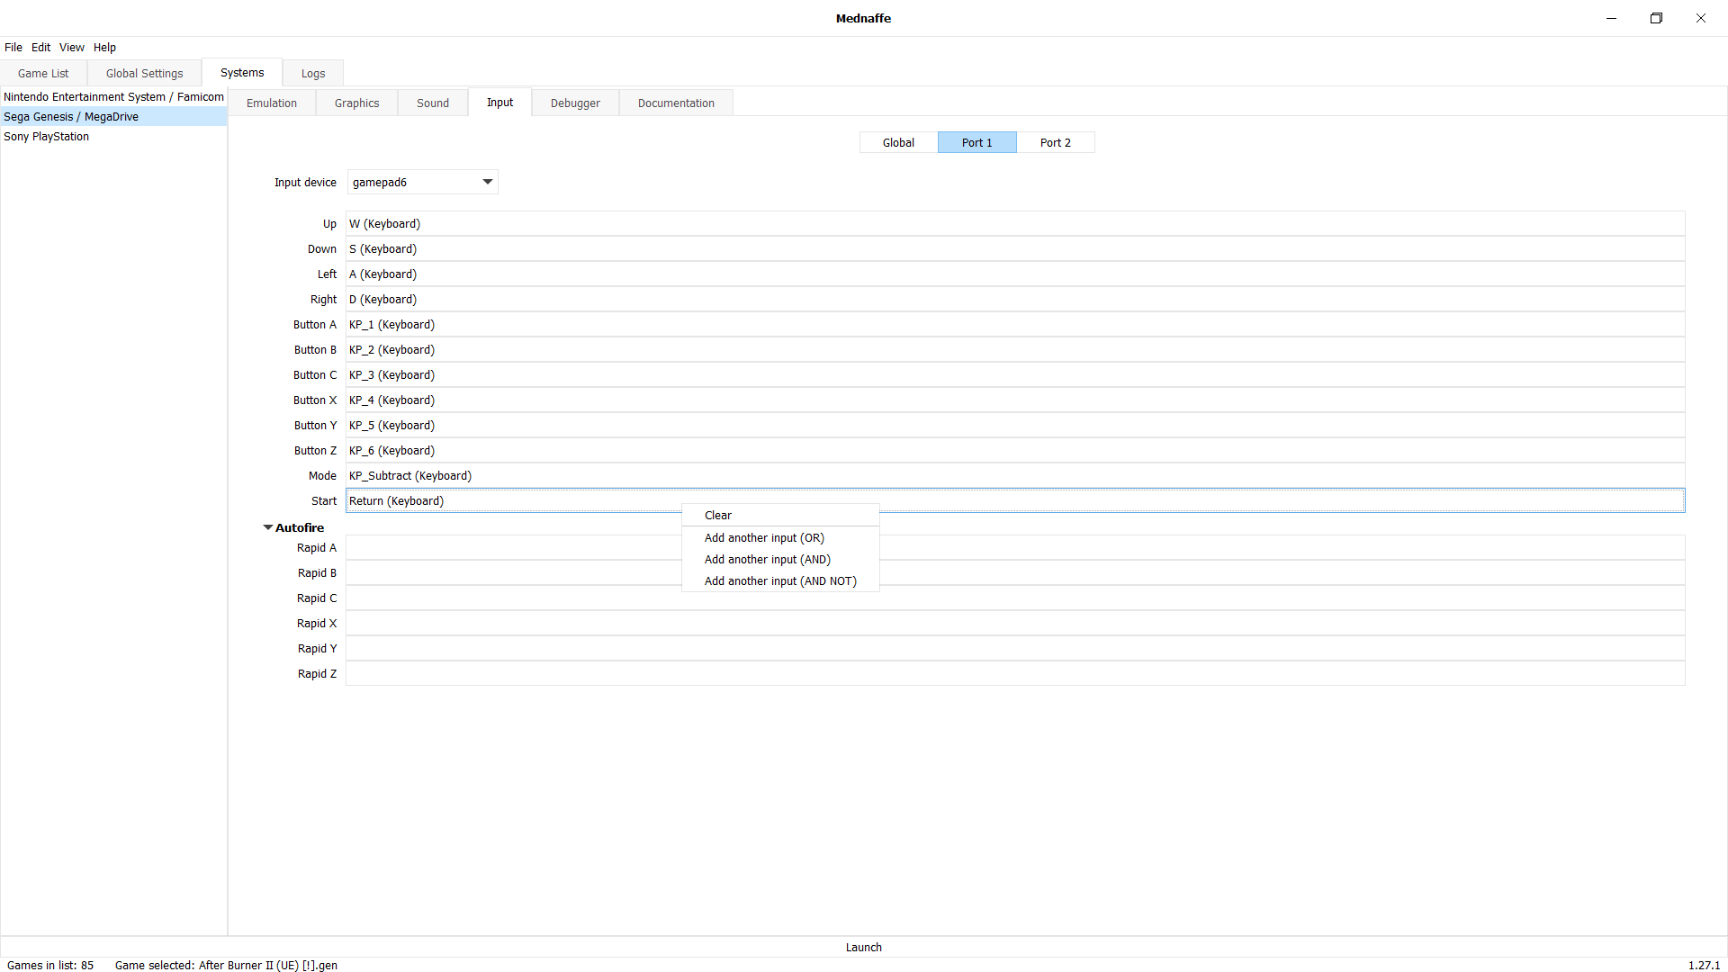1728x972 pixels.
Task: Click Add another input (OR) option
Action: point(763,536)
